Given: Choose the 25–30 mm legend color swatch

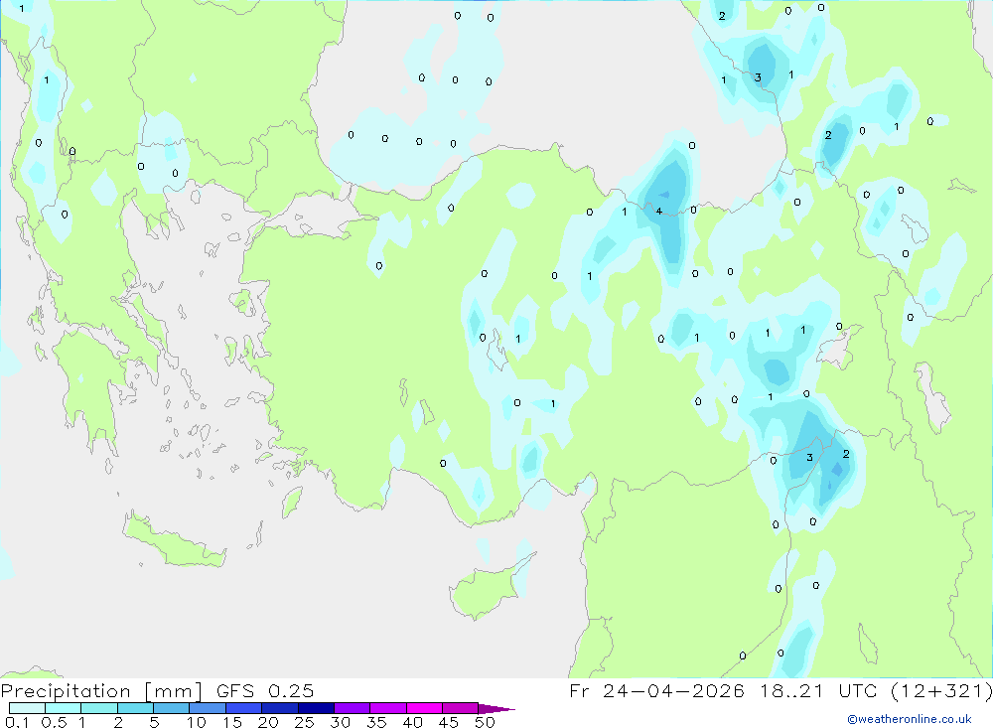Looking at the screenshot, I should click(316, 708).
